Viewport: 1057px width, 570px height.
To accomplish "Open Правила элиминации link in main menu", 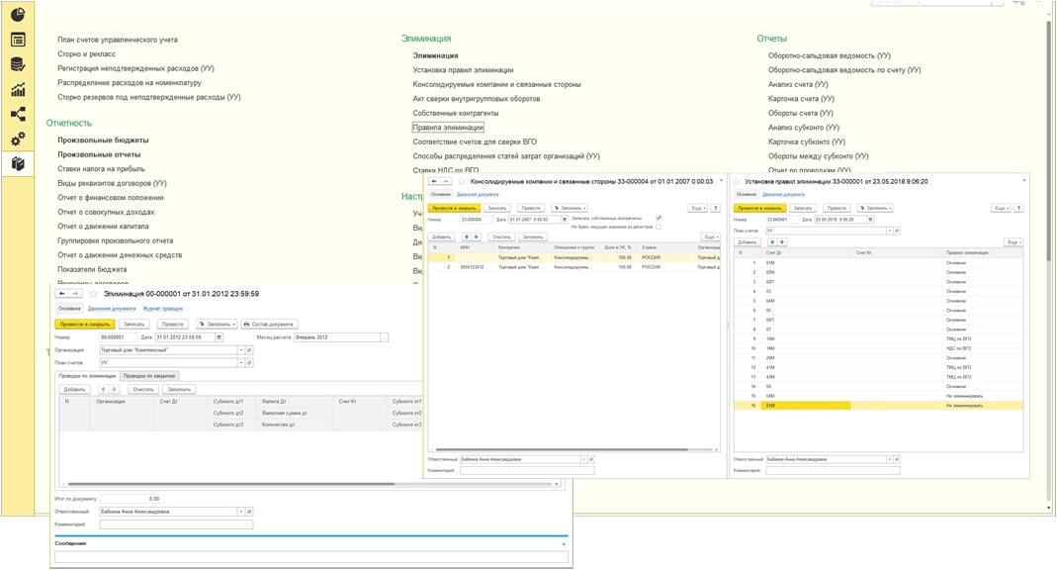I will (448, 128).
